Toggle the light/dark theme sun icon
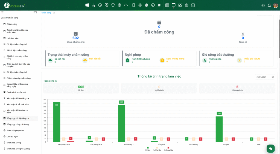The width and height of the screenshot is (280, 154). (x=263, y=5)
